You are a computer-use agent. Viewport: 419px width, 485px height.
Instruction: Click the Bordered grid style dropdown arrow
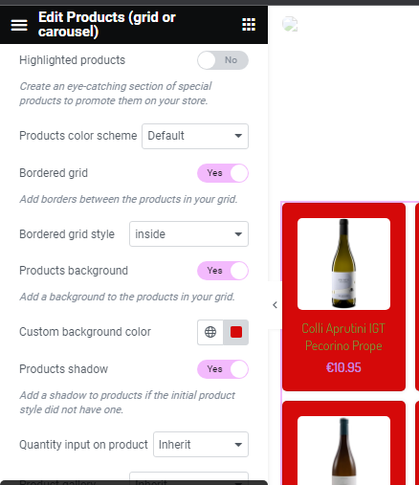[238, 234]
